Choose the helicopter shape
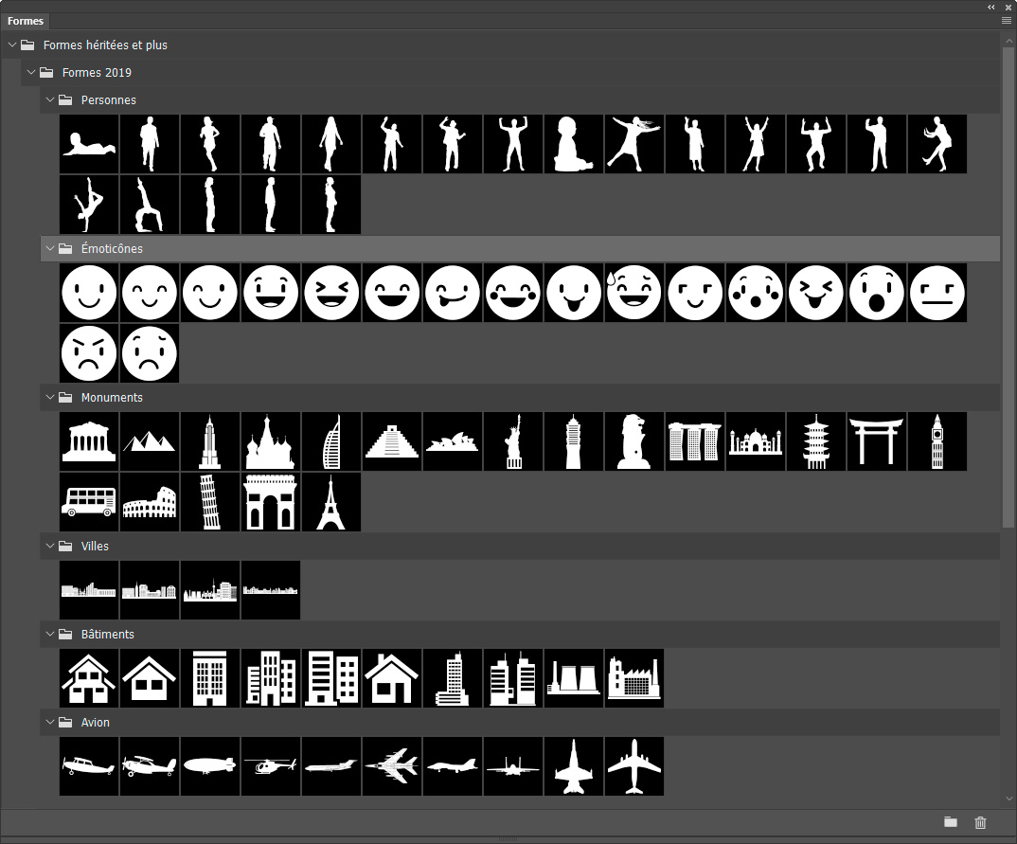This screenshot has width=1017, height=844. [x=271, y=766]
